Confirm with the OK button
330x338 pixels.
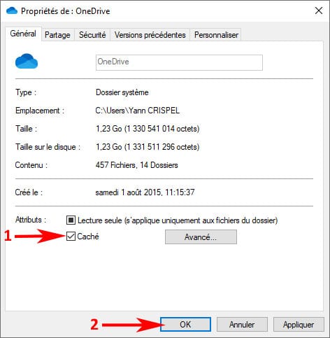point(185,325)
